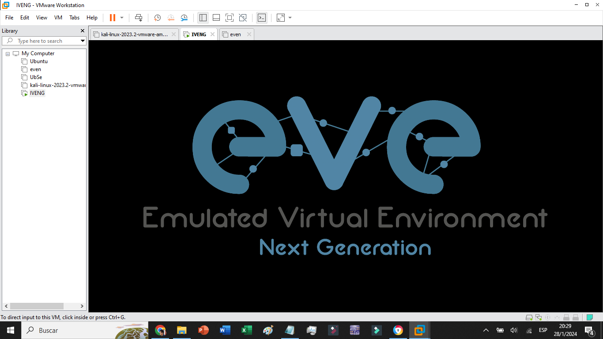Open the Windows Start menu
Image resolution: width=603 pixels, height=339 pixels.
point(11,330)
